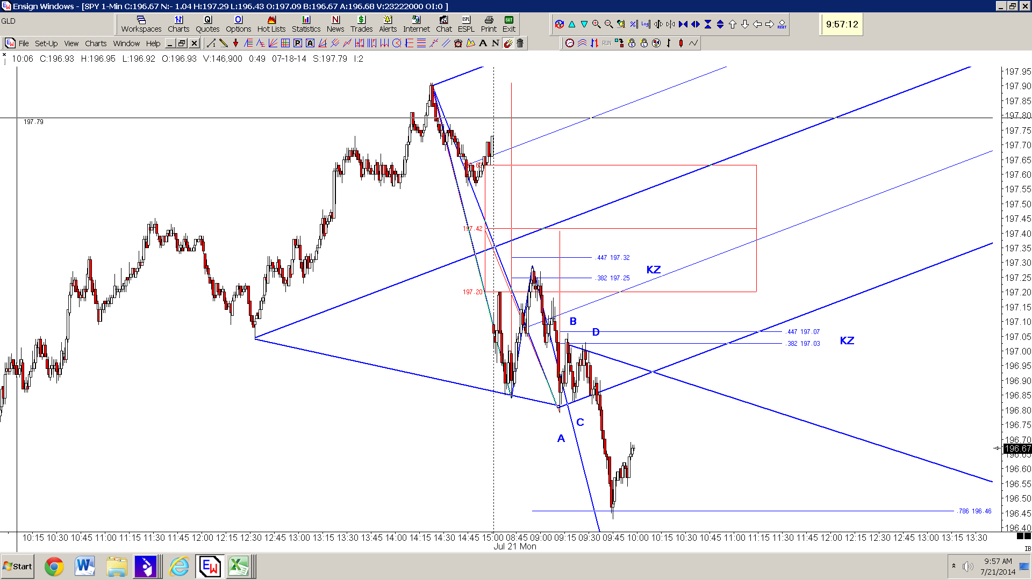The image size is (1032, 580).
Task: Print the current chart
Action: [489, 24]
